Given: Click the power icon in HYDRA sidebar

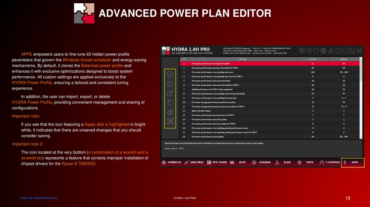Looking at the screenshot, I should 170,75.
